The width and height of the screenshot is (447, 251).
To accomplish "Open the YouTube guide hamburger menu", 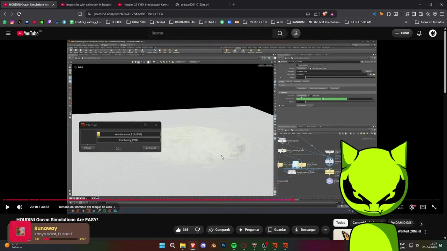I will 8,33.
